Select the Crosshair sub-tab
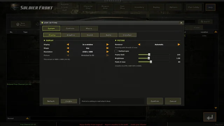This screenshot has width=224, height=126. click(127, 35)
